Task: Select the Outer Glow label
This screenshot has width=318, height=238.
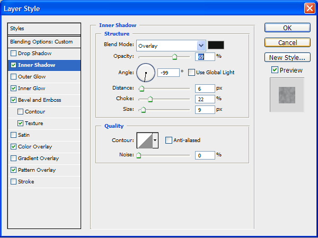Action: tap(32, 77)
